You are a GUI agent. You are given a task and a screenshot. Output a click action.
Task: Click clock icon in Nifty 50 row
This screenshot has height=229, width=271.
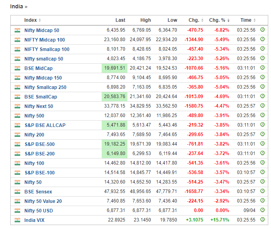[262, 182]
